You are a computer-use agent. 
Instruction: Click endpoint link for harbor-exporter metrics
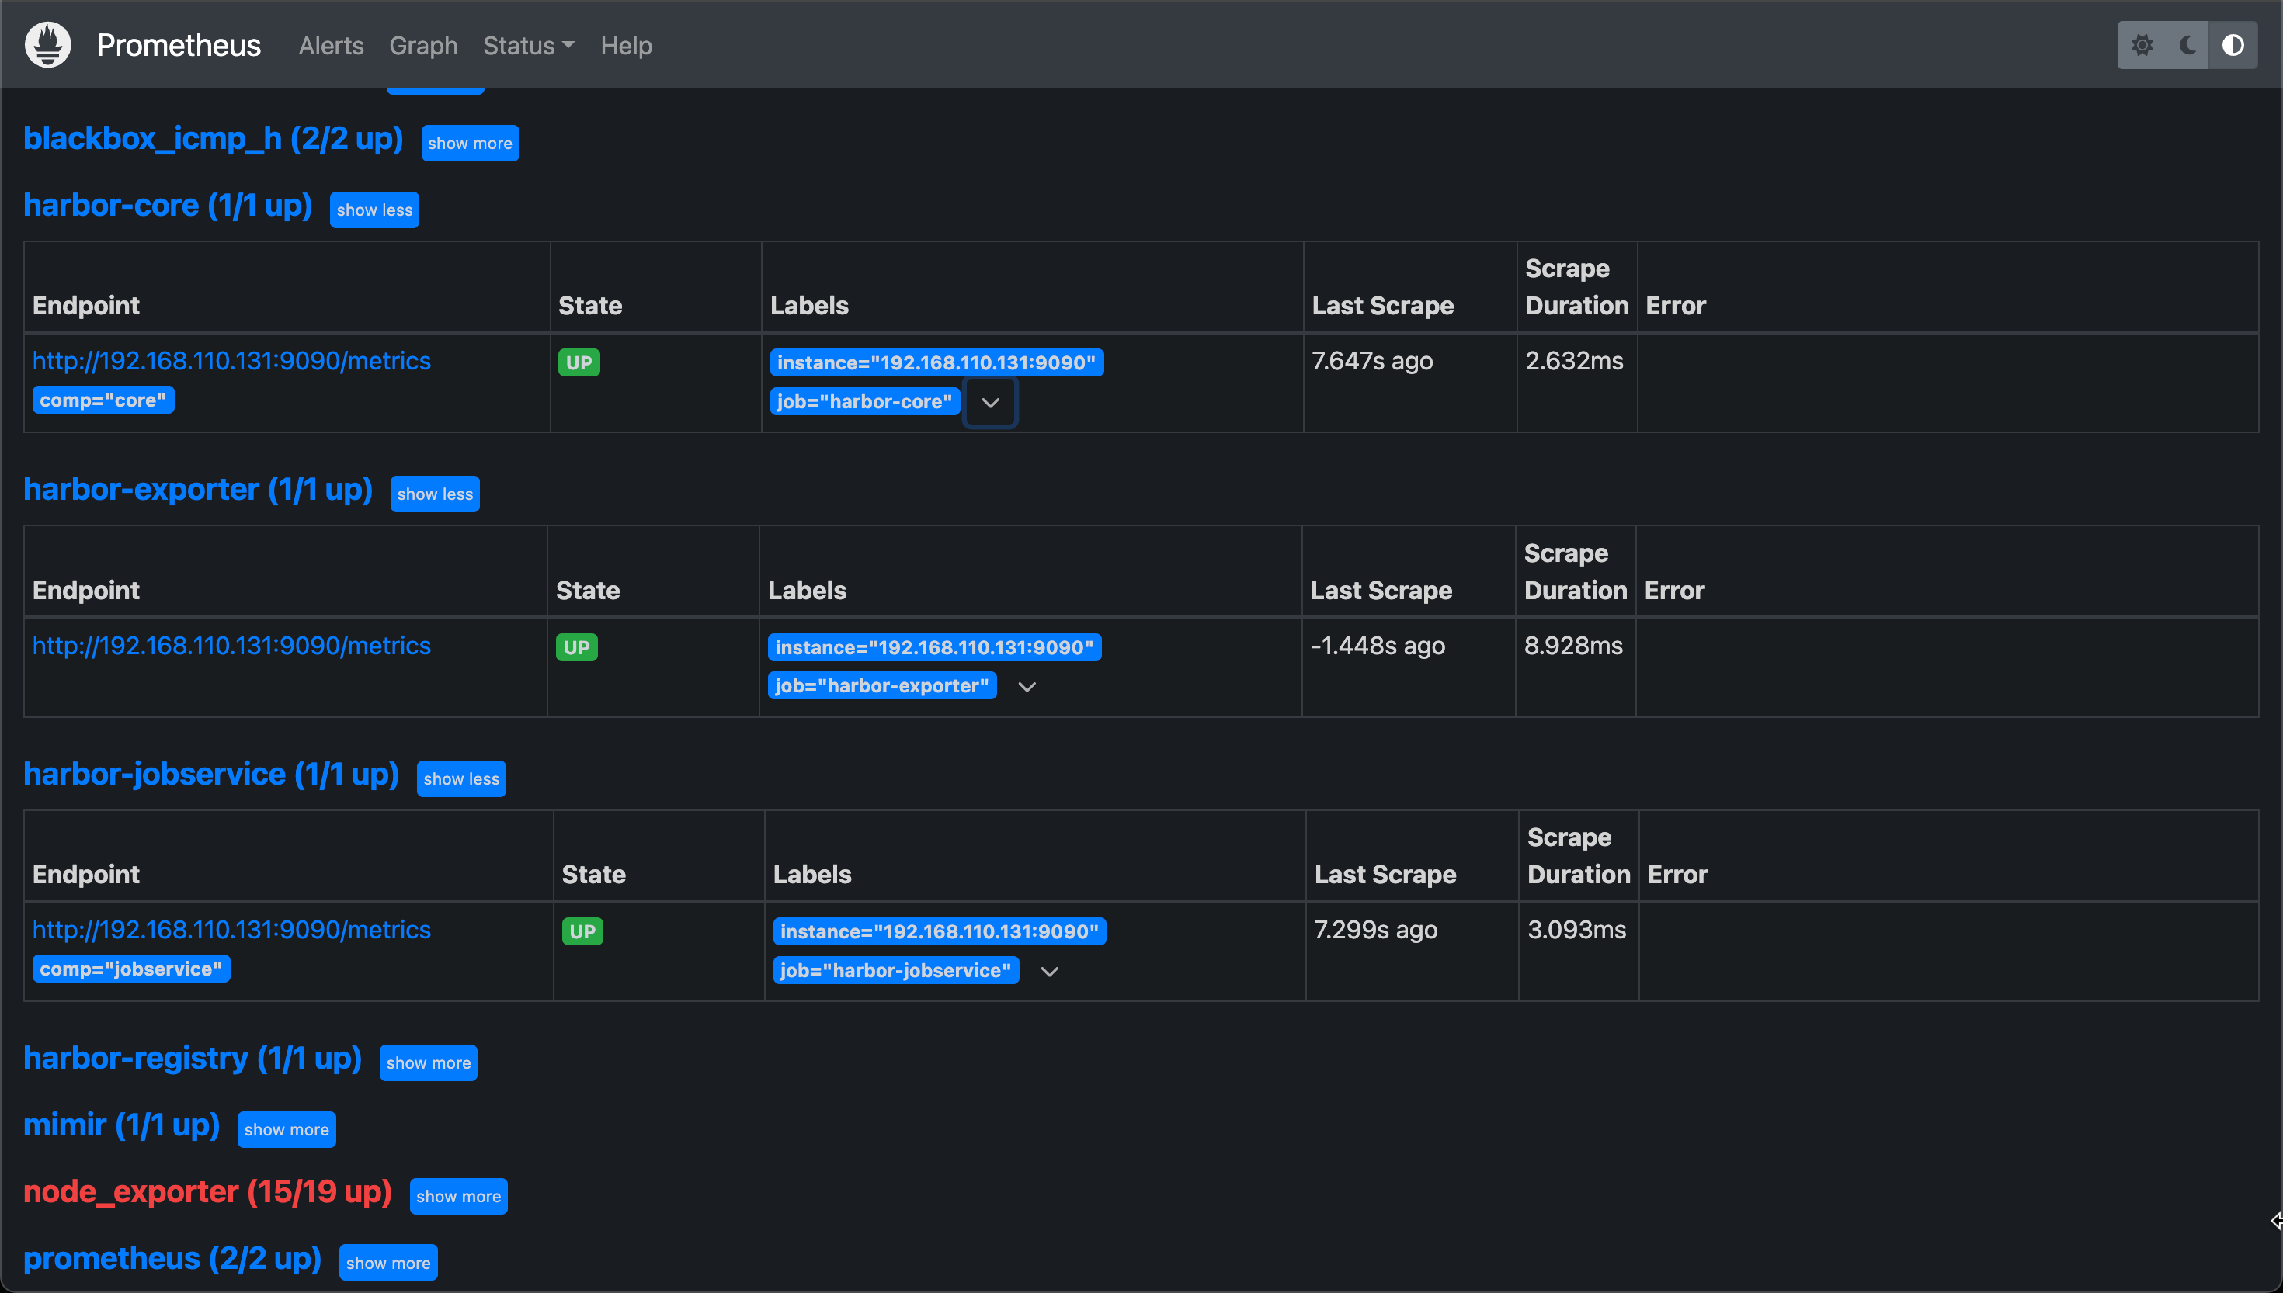coord(232,646)
